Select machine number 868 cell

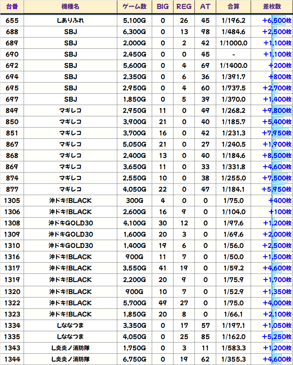(12, 156)
